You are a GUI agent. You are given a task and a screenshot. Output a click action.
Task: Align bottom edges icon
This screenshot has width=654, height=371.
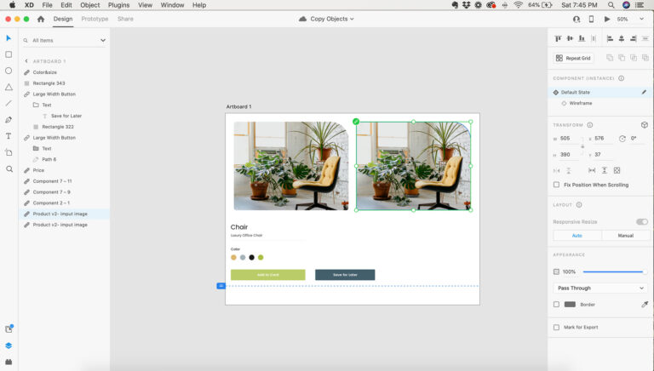pos(582,38)
